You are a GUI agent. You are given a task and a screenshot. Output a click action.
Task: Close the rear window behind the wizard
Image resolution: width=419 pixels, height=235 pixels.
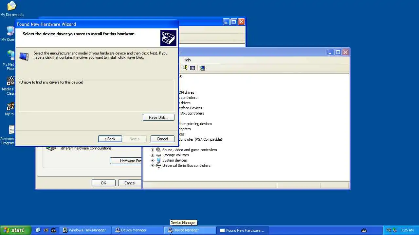click(241, 22)
